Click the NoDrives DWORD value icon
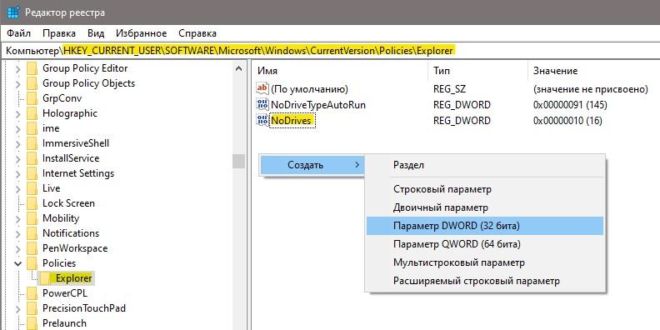Screen dimensions: 660x330 [262, 121]
